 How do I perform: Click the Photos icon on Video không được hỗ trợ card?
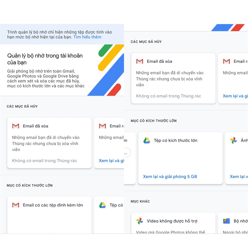[x=140, y=221]
